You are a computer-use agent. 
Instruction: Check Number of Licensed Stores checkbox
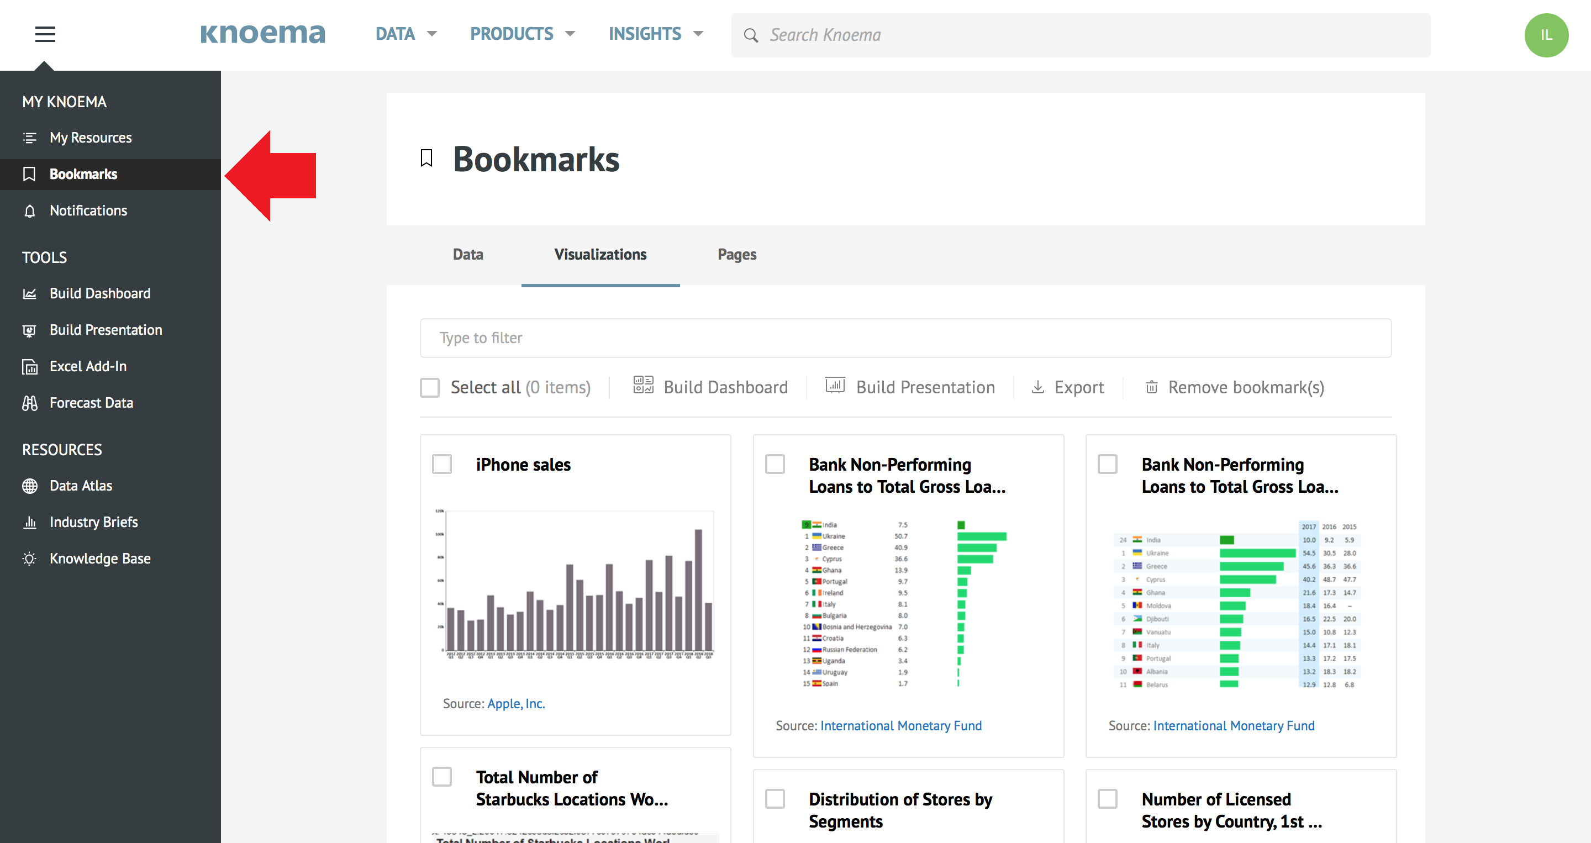tap(1108, 799)
